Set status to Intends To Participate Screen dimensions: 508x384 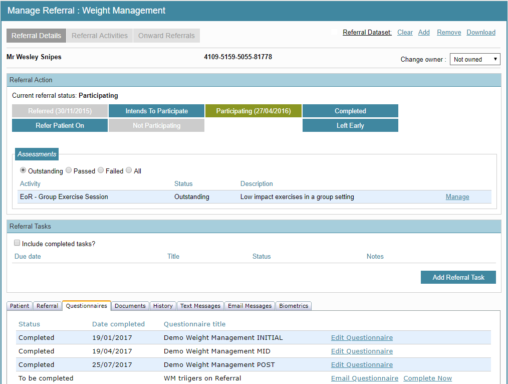pos(156,111)
